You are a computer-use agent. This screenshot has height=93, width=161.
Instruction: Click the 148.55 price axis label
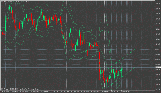tap(158, 19)
